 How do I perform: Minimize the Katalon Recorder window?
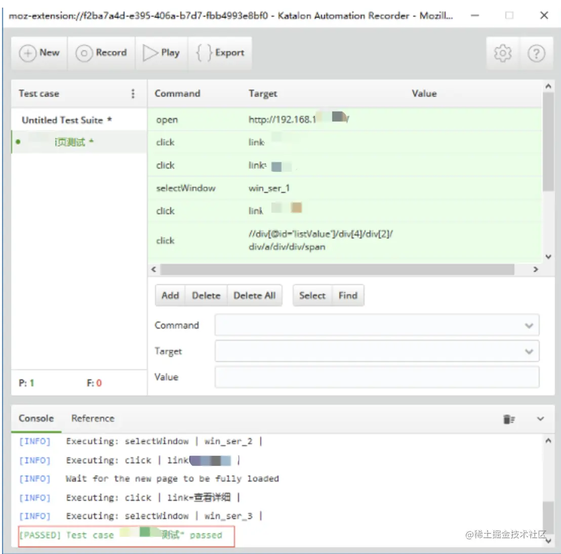(x=475, y=15)
